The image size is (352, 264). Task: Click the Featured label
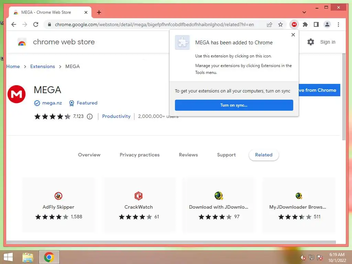(87, 103)
